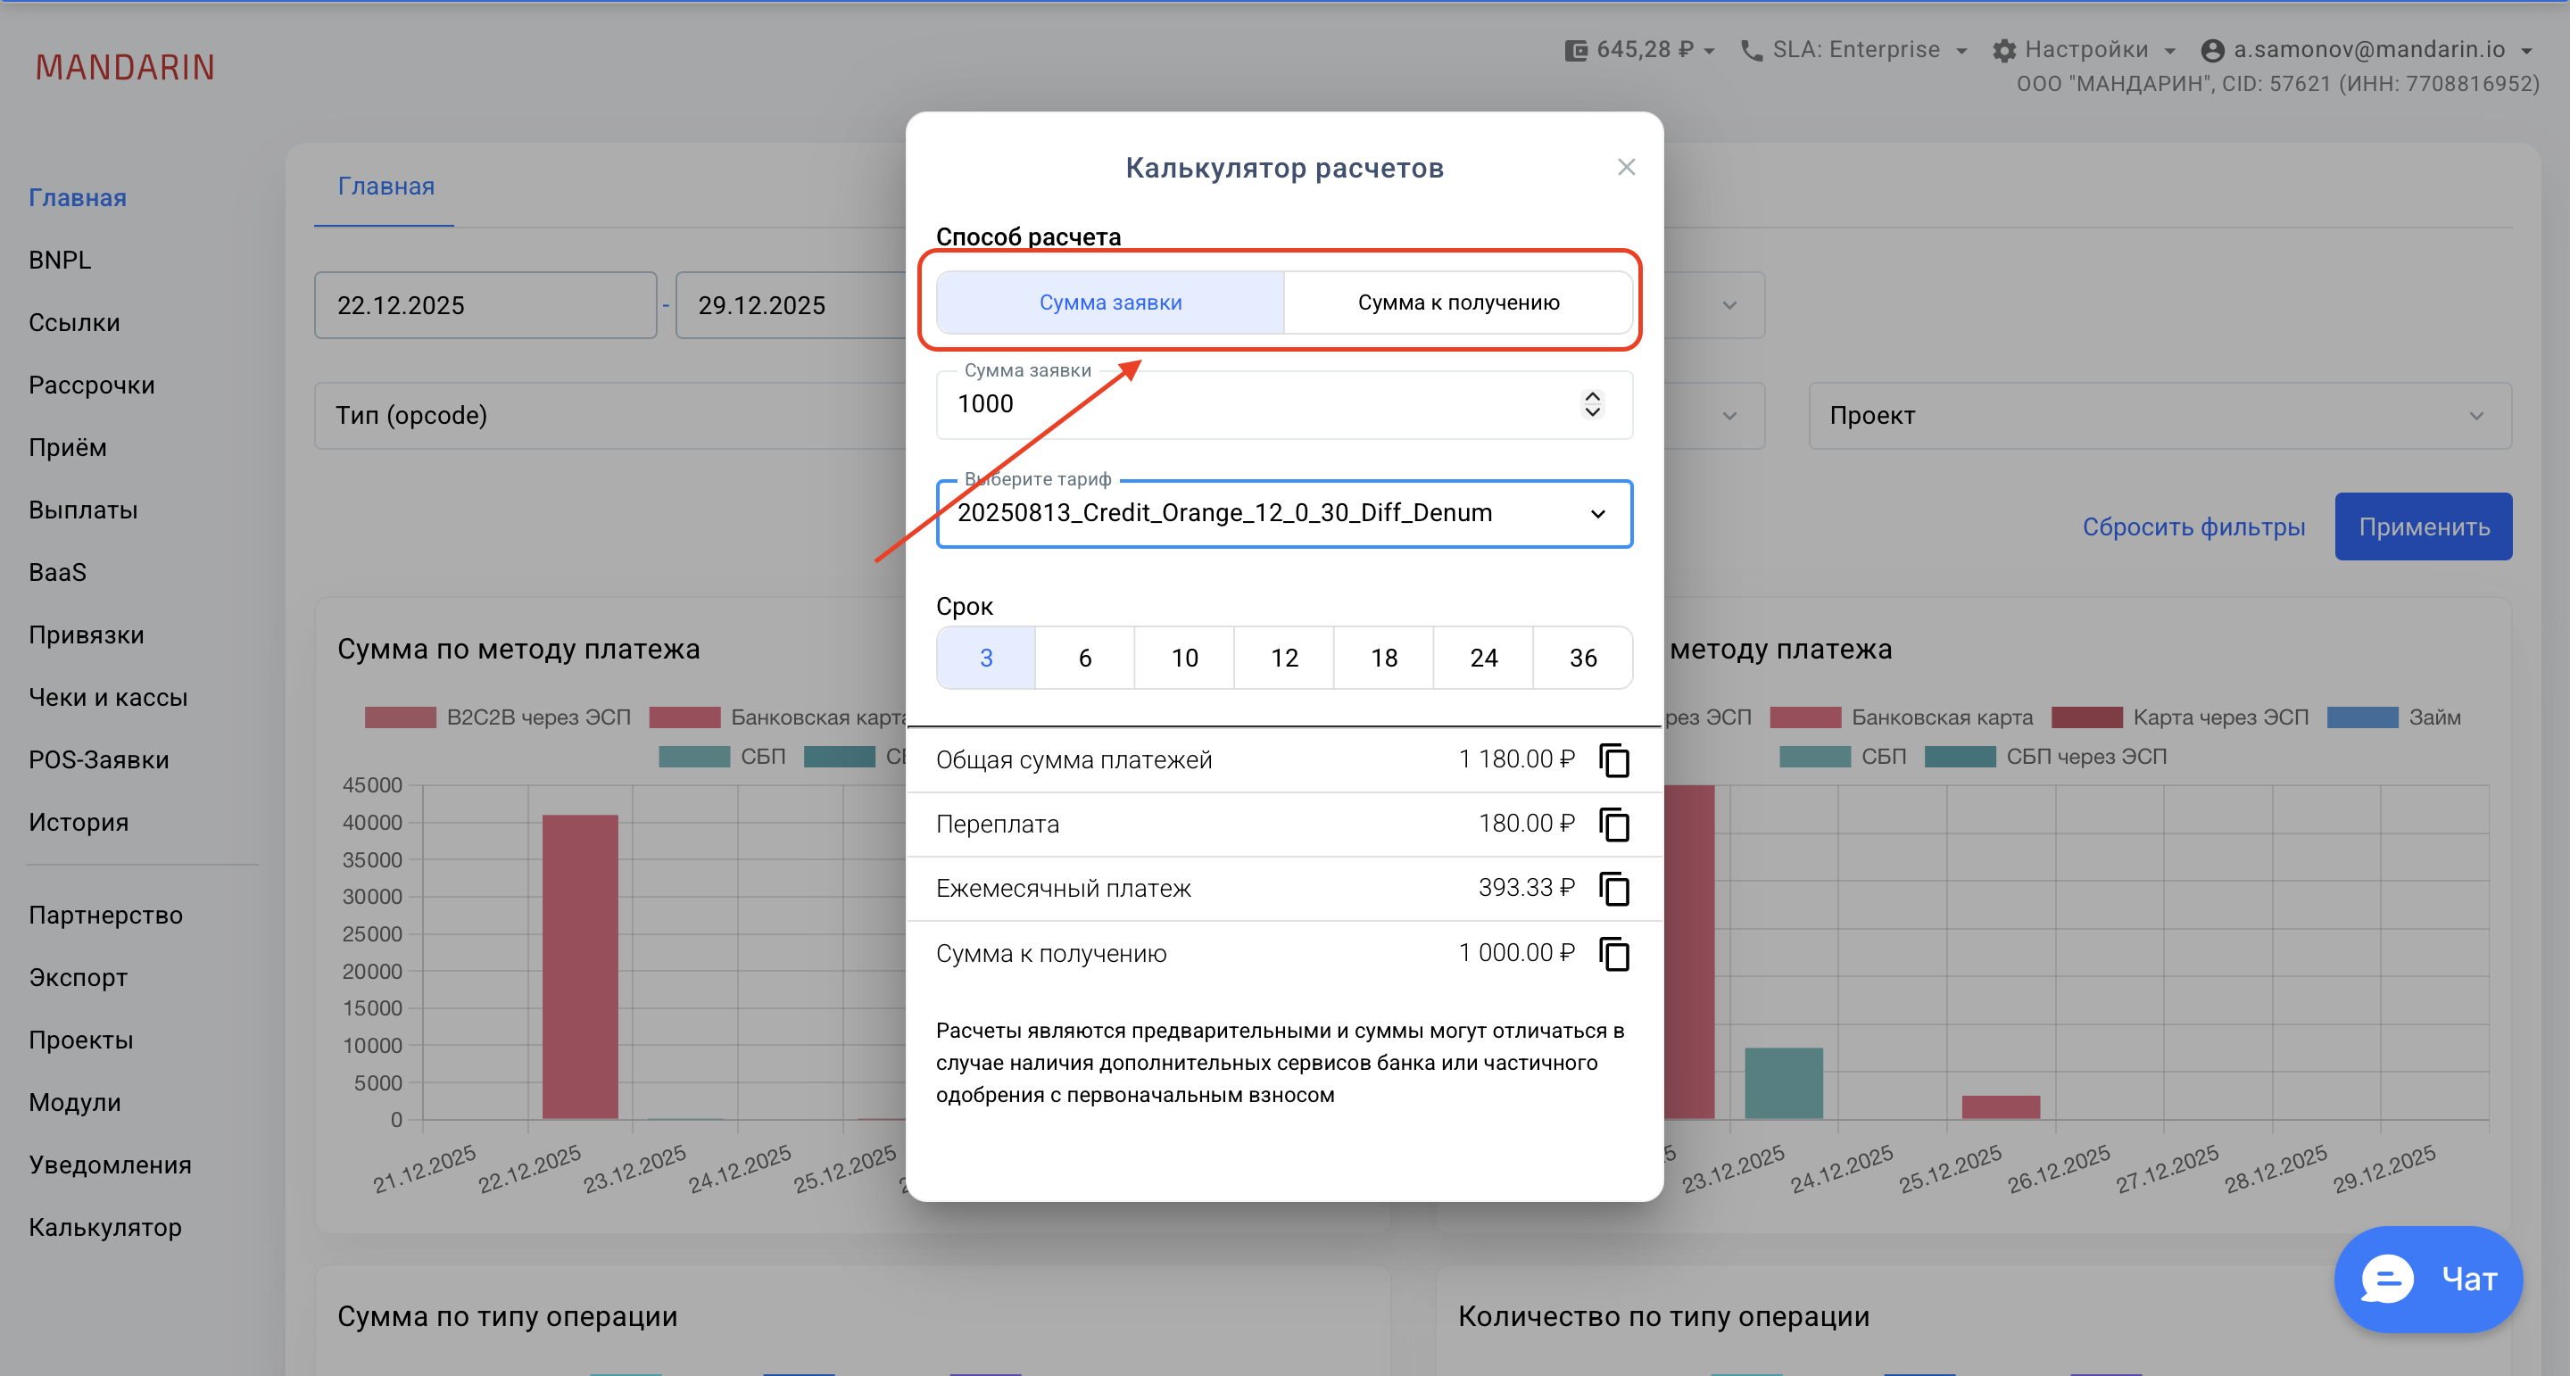
Task: Click the Применить button
Action: click(x=2424, y=526)
